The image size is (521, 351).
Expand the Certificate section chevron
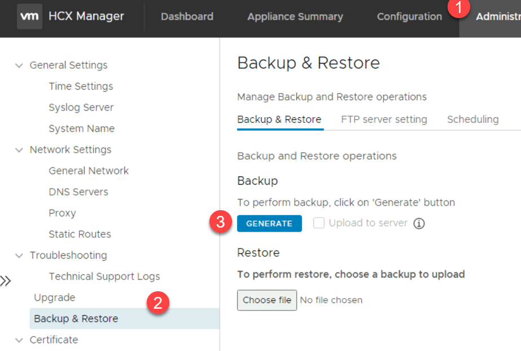19,340
